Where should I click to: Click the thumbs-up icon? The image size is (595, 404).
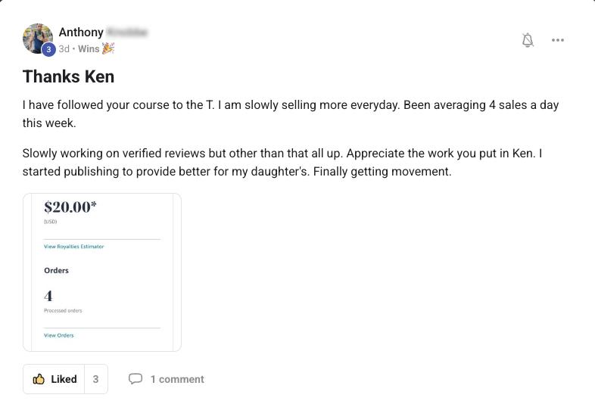39,379
